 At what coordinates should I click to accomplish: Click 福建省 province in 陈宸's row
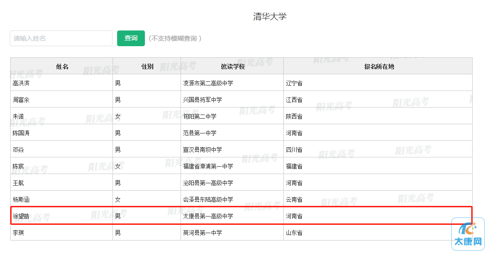point(294,166)
